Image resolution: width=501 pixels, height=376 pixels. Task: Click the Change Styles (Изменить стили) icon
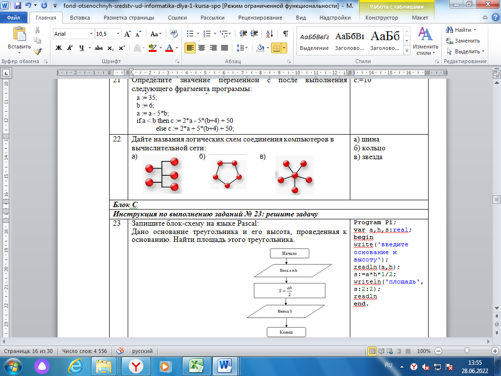[x=425, y=34]
